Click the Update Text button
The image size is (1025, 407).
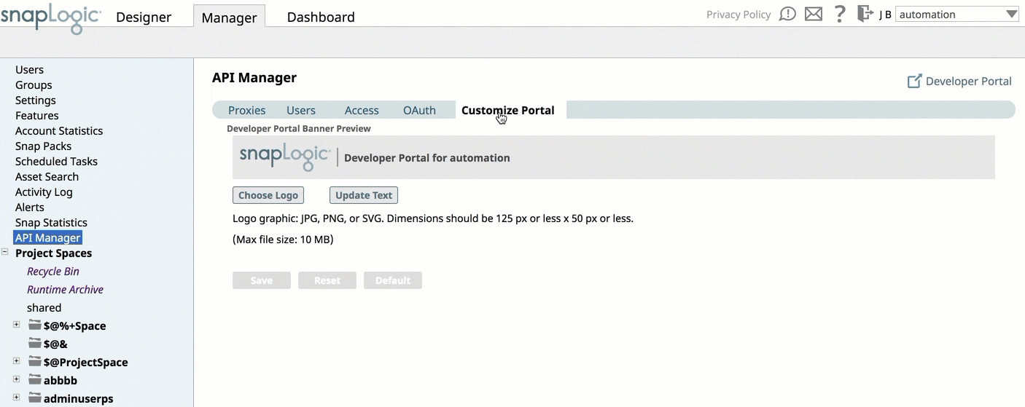(x=364, y=195)
